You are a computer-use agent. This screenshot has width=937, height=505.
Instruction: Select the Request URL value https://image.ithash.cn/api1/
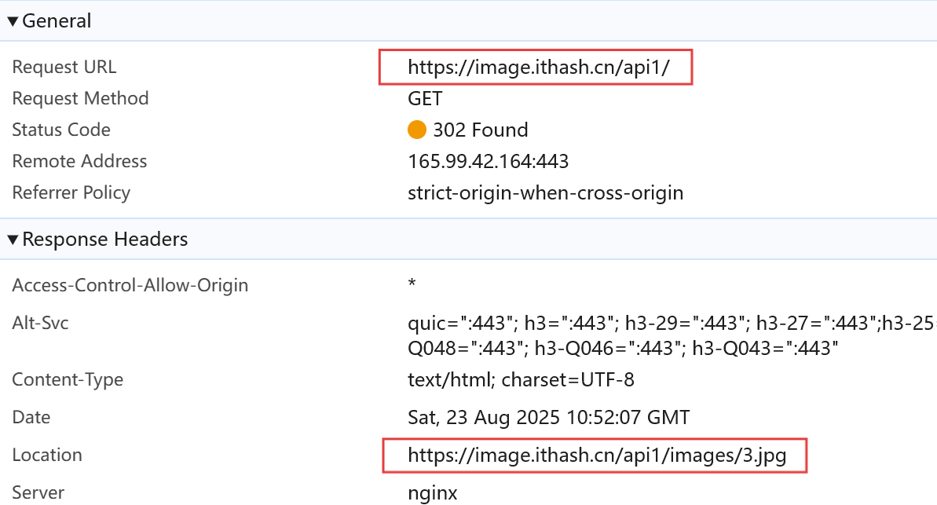(x=539, y=67)
